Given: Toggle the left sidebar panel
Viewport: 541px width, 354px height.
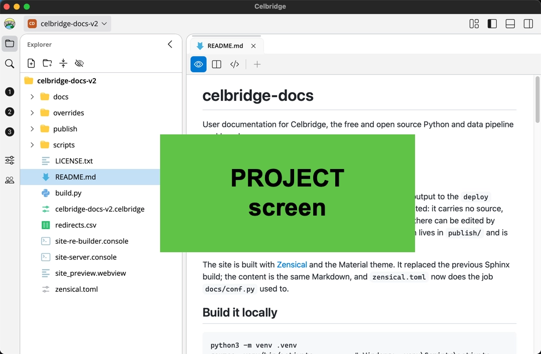Looking at the screenshot, I should [x=492, y=24].
